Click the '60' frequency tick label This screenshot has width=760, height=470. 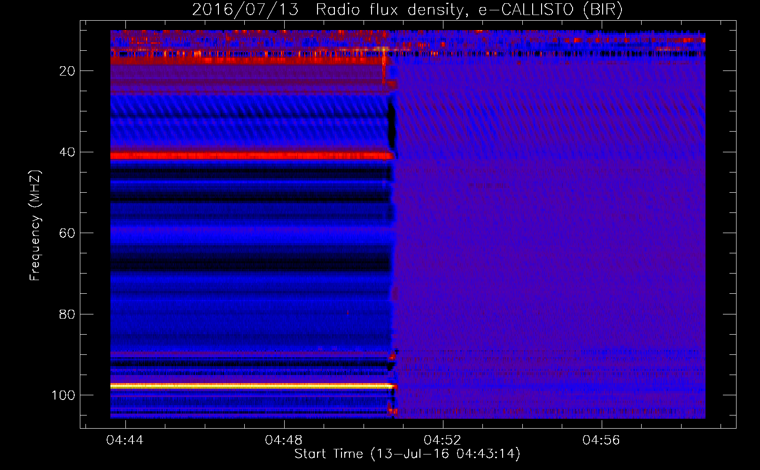click(x=67, y=233)
